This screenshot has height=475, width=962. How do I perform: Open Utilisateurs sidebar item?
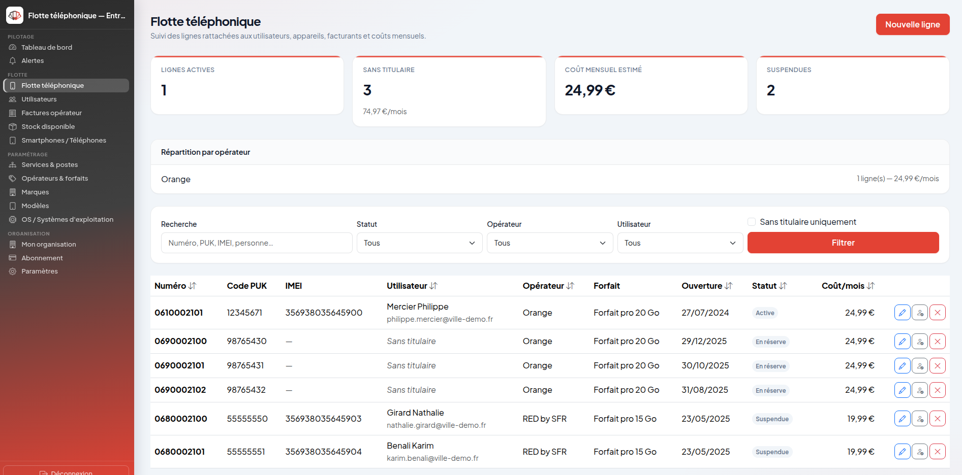[x=66, y=99]
